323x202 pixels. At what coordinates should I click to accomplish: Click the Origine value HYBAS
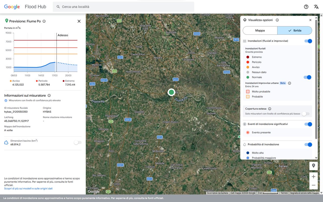pos(47,112)
